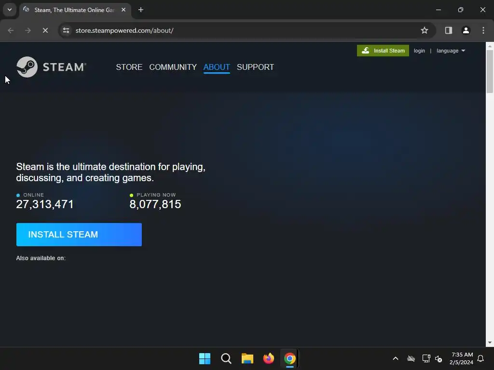
Task: Open the COMMUNITY navigation item
Action: pos(173,67)
